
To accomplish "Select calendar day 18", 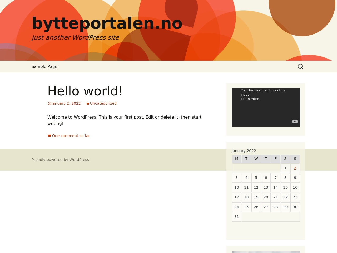I will (x=246, y=197).
